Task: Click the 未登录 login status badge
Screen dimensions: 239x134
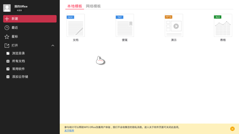Action: coord(19,10)
